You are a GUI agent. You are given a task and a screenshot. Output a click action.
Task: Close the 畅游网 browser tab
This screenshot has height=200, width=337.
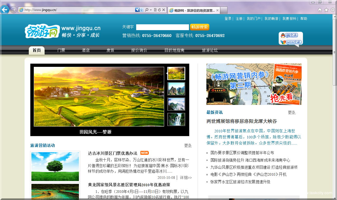217,10
